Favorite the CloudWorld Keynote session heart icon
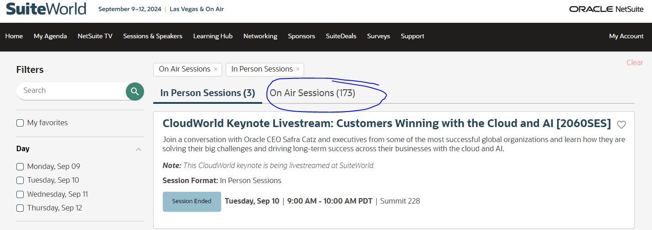The width and height of the screenshot is (652, 230). [x=621, y=124]
